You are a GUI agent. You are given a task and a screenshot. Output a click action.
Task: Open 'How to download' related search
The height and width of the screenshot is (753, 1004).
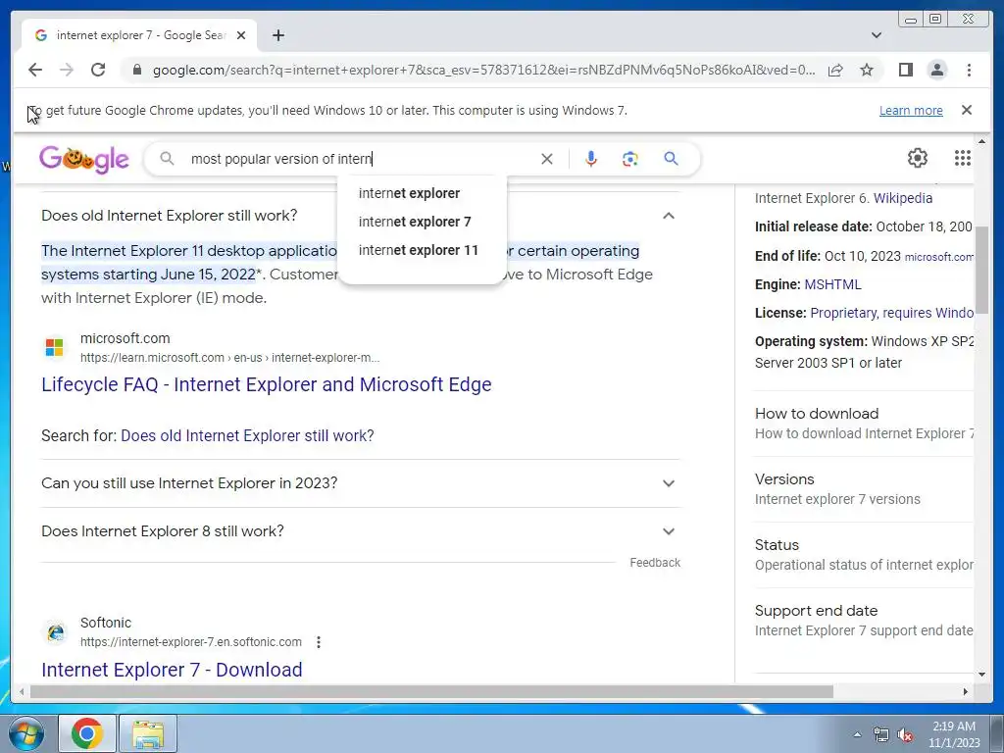864,424
